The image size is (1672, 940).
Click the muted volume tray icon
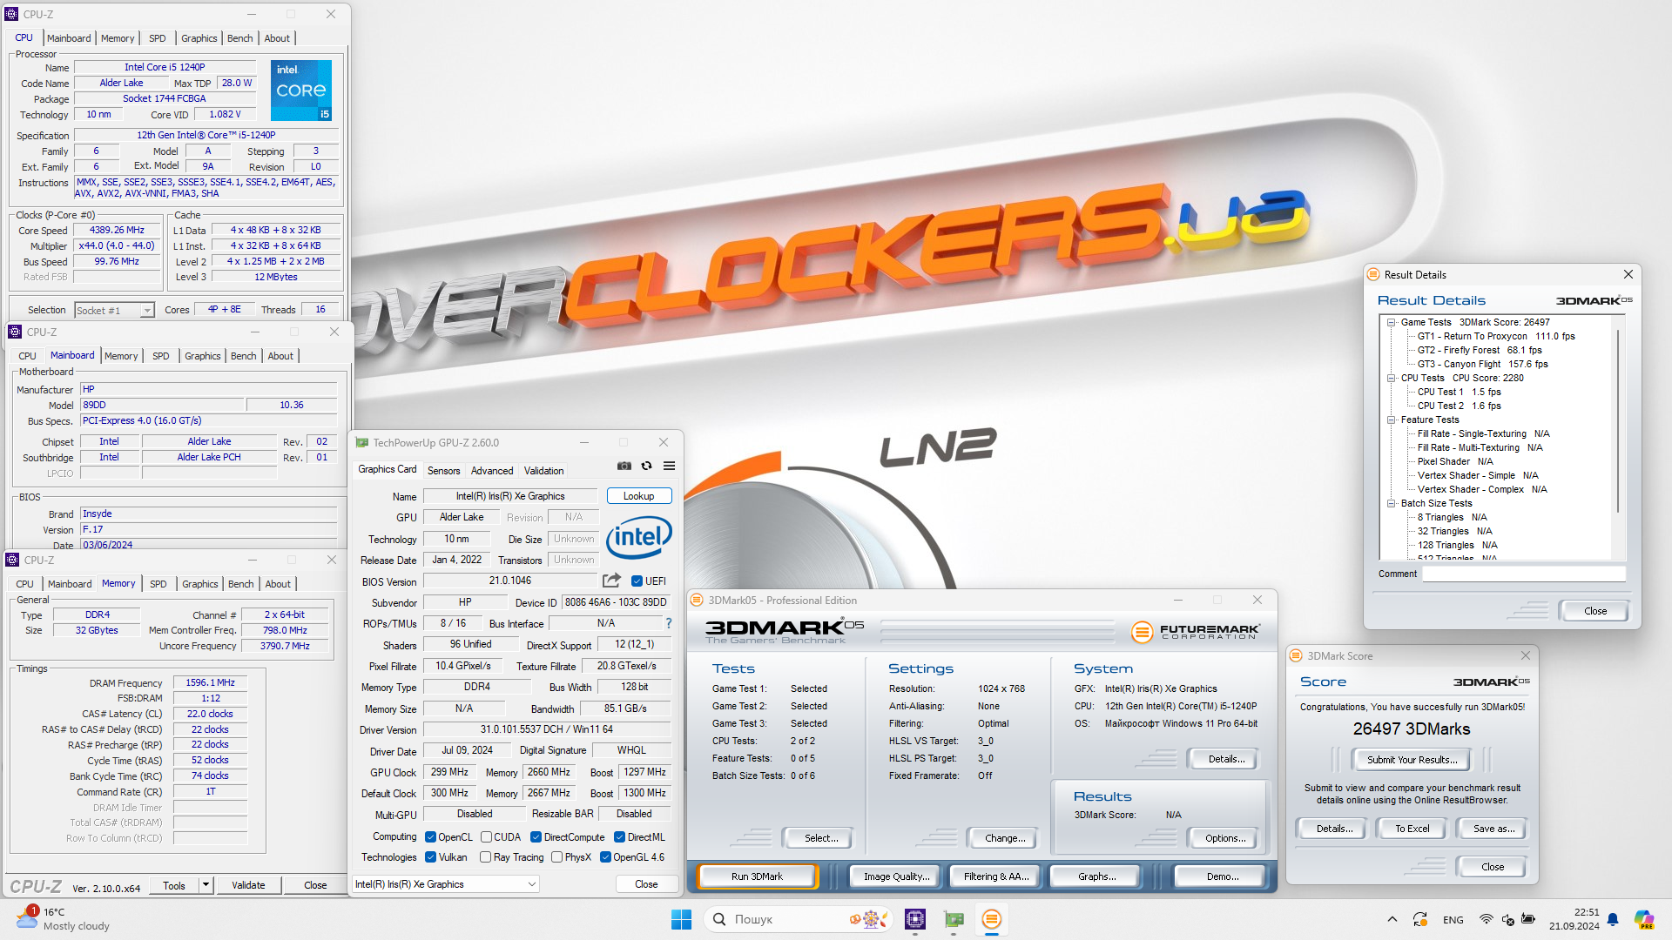[1507, 919]
